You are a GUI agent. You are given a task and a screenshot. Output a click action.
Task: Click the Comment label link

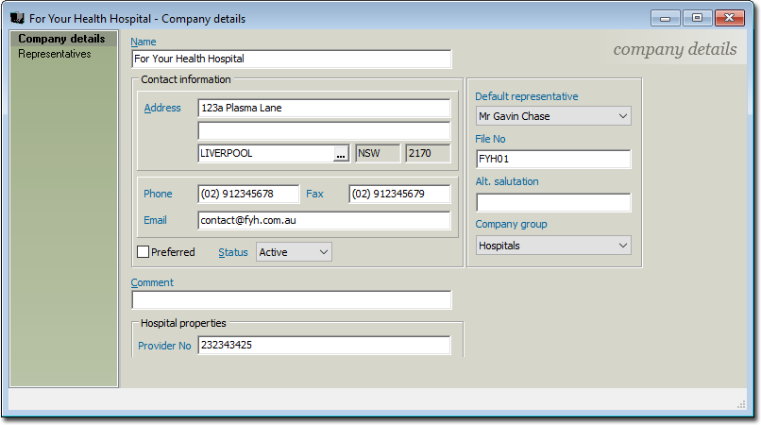click(152, 282)
